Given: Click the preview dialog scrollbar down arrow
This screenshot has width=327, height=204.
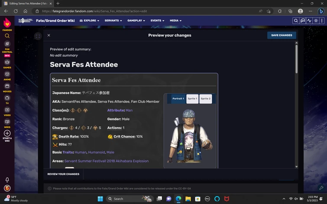Looking at the screenshot, I should (x=297, y=167).
